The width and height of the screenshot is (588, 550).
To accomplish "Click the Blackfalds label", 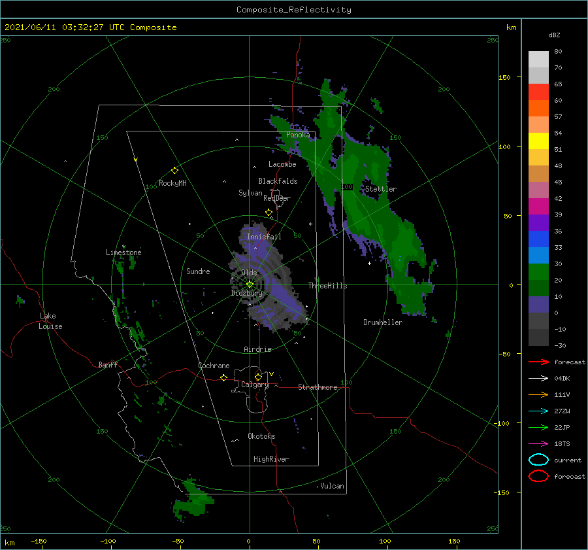I will click(x=278, y=181).
